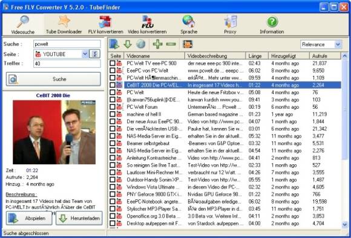351x238 pixels.
Task: Sort by Videoname column header
Action: coord(154,56)
